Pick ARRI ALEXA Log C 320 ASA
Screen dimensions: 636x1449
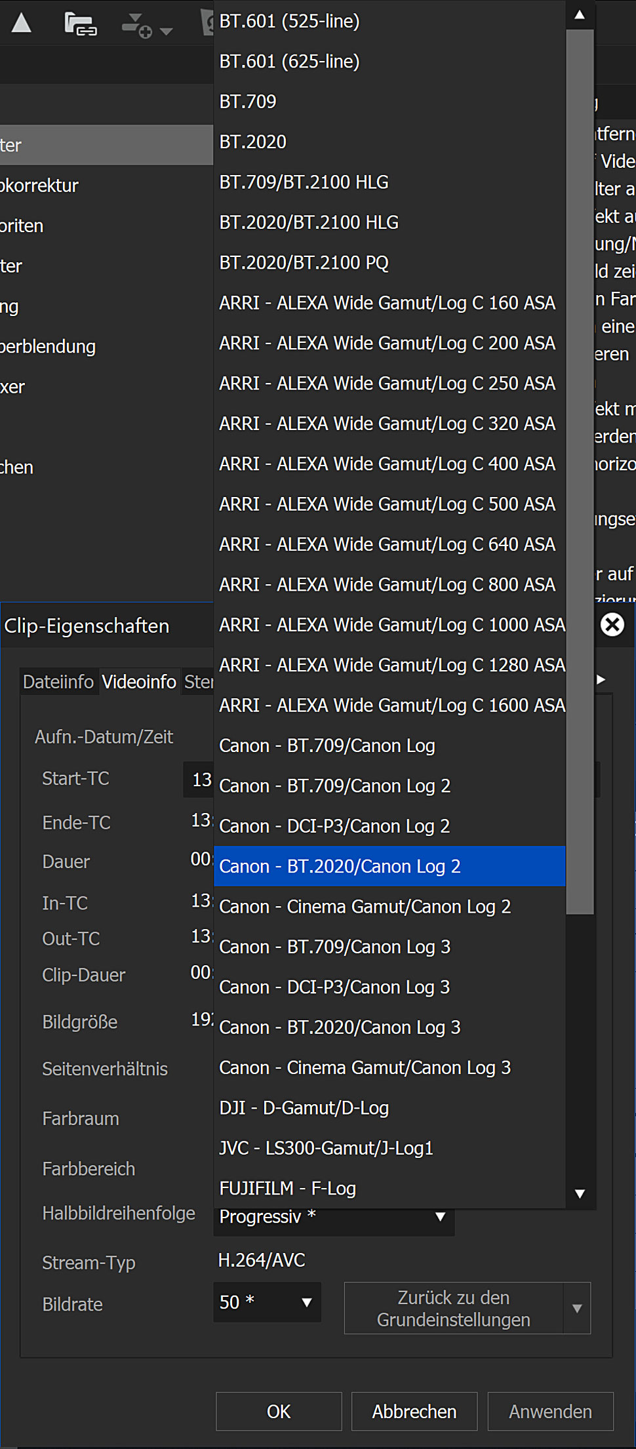point(389,424)
